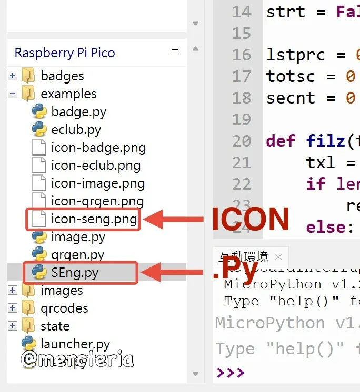Select icon-qrgen.png file name
360x392 pixels.
click(97, 201)
